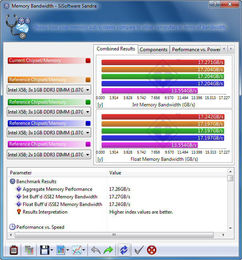Click the blue refresh arrows icon
This screenshot has width=242, height=260.
124,250
